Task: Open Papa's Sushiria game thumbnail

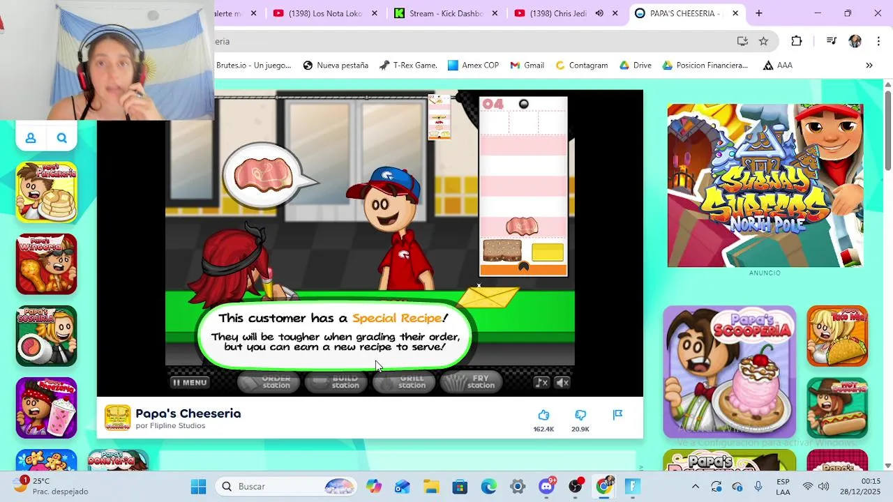Action: pyautogui.click(x=47, y=336)
